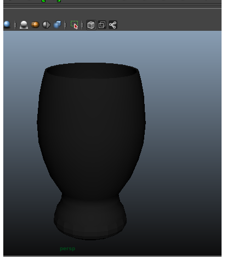
Task: Click the blurred blue cube depth-of-field icon
Action: click(x=58, y=25)
